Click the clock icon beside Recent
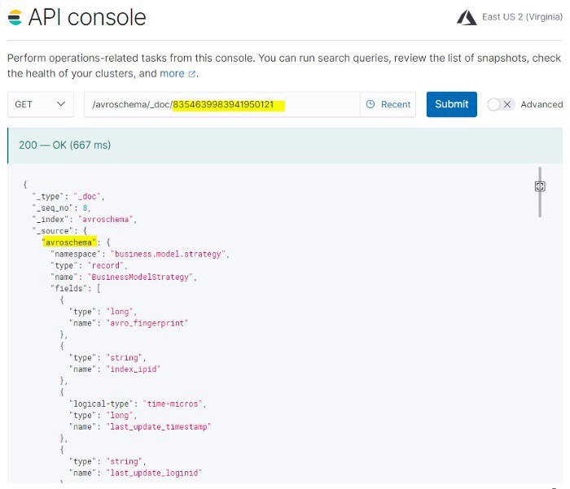This screenshot has width=570, height=489. (370, 104)
